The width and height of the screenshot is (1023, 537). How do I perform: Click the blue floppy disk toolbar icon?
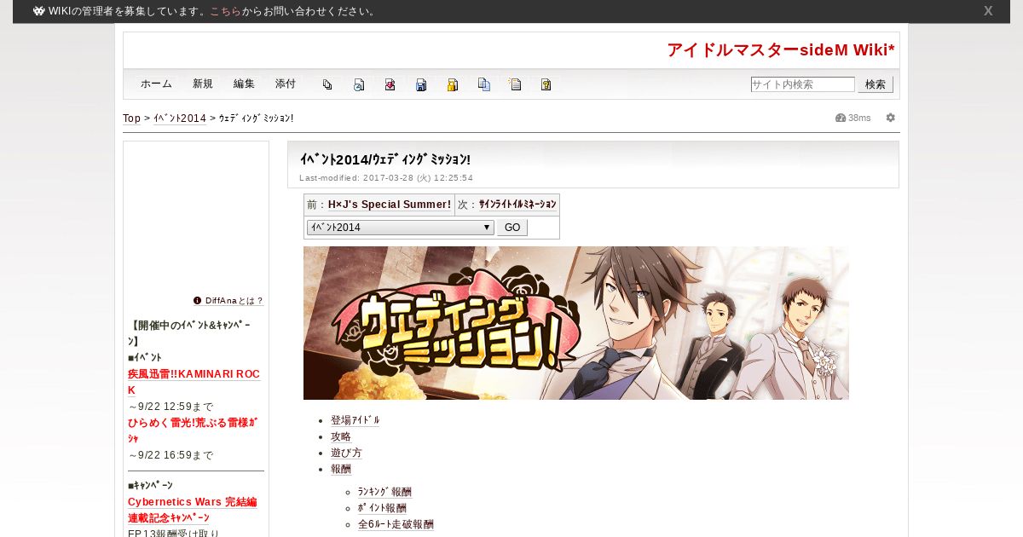point(421,84)
